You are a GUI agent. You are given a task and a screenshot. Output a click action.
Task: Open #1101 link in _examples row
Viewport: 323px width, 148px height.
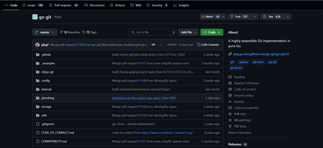pos(142,63)
